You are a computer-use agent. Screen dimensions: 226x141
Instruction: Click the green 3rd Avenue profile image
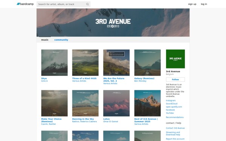click(176, 59)
